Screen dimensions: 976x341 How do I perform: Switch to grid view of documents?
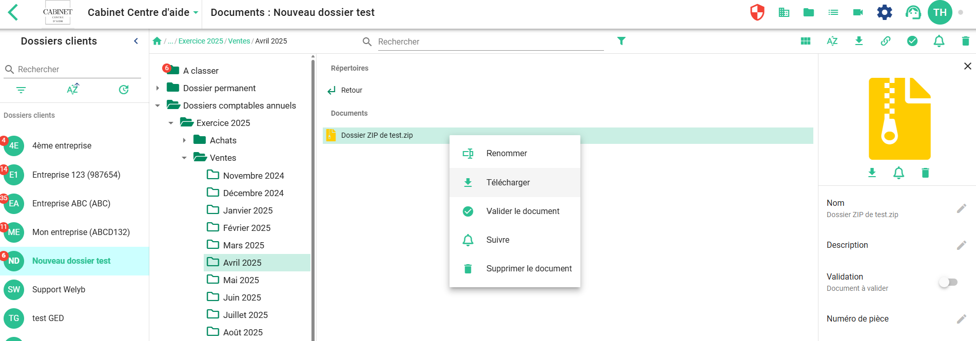[x=806, y=41]
